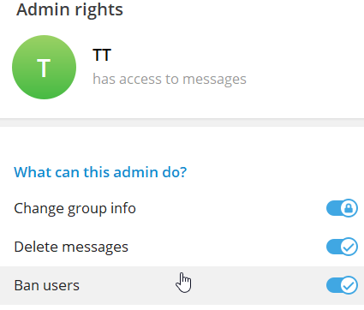Select the Delete messages label
Screen dimensions: 364x310
(71, 247)
